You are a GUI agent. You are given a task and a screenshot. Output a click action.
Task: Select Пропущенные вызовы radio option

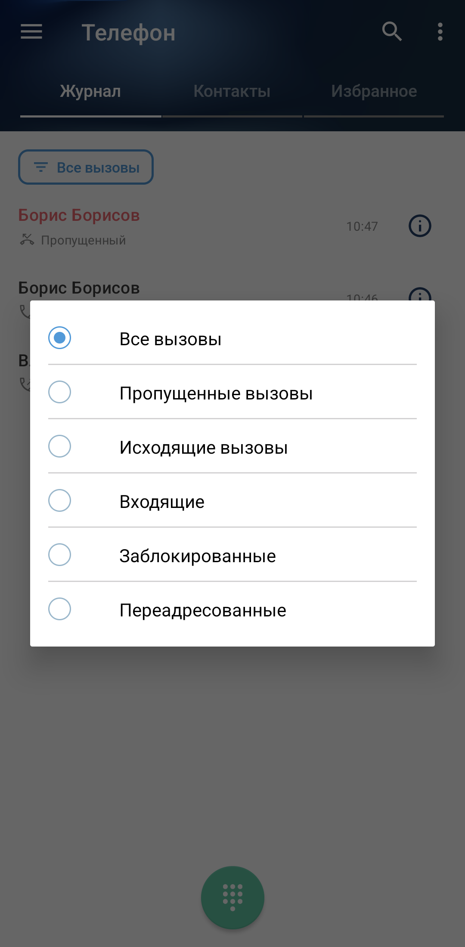point(60,392)
